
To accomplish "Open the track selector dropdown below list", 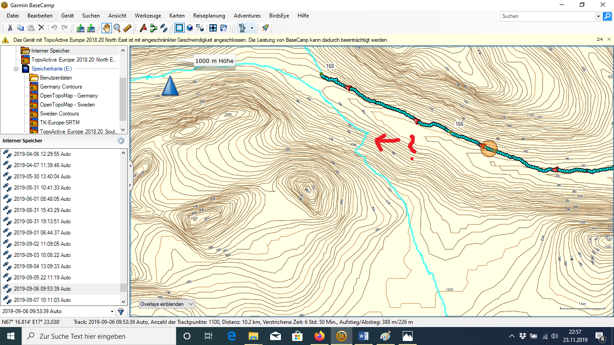I will (x=112, y=311).
